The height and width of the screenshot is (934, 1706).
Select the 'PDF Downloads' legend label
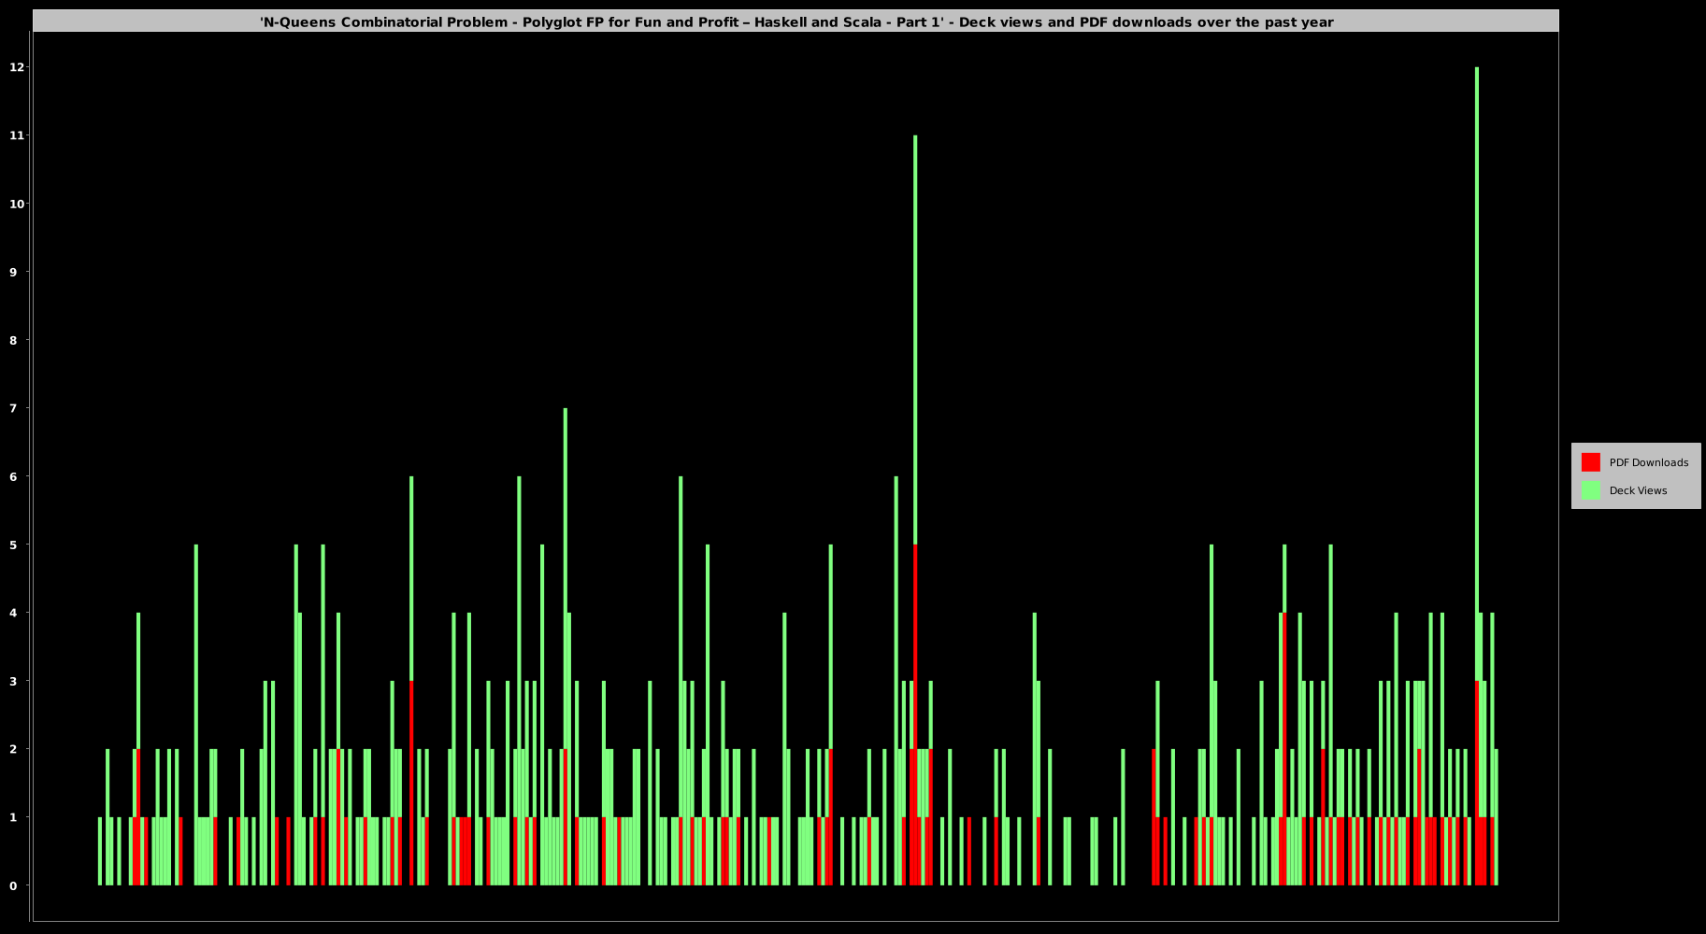point(1648,462)
